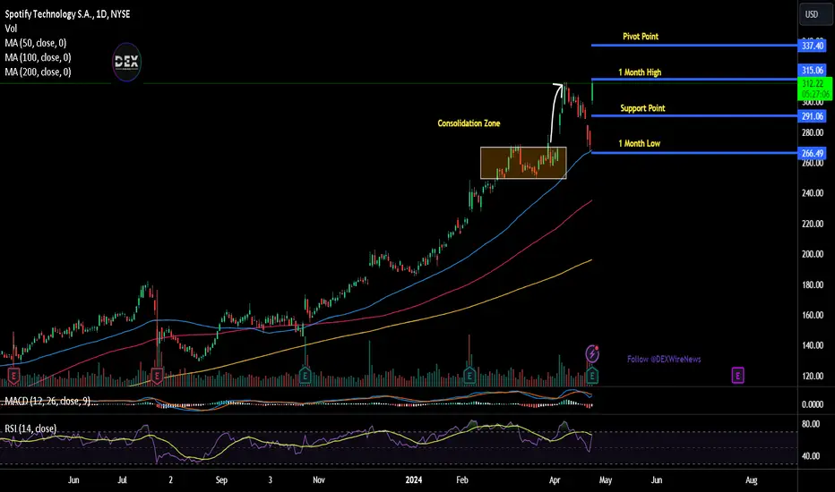Screen dimensions: 835x492
Task: Click the green earnings marker under the lightning icon
Action: coord(592,376)
